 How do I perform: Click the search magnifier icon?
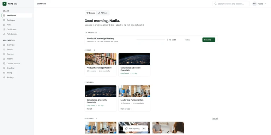pyautogui.click(x=216, y=4)
